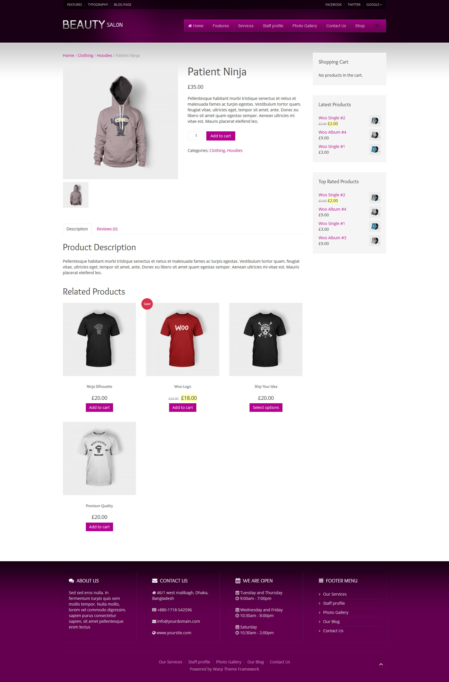Click Woo Single #2 thumbnail in Latest Products
This screenshot has width=449, height=682.
[375, 121]
